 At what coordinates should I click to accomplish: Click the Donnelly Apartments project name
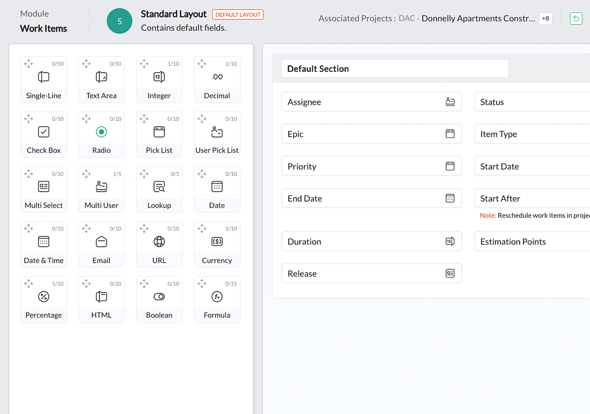click(478, 18)
